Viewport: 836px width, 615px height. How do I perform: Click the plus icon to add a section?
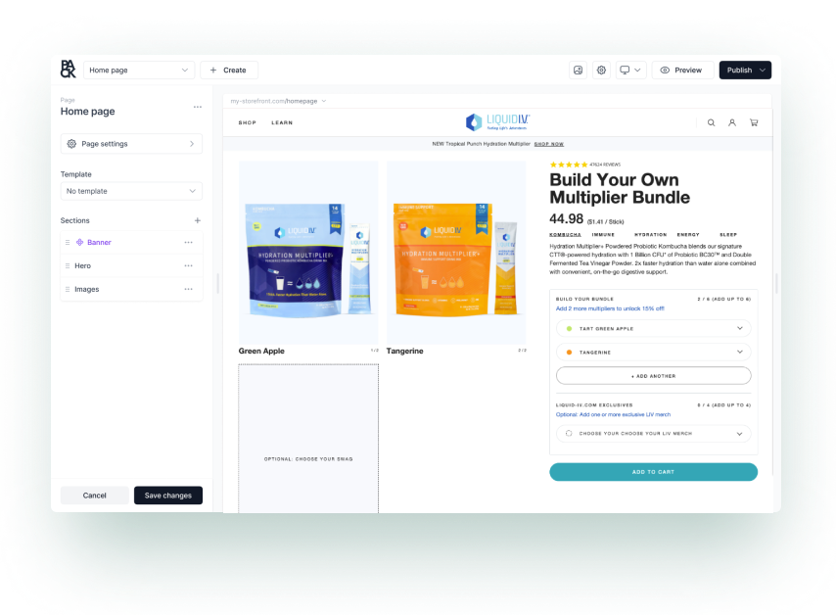[197, 221]
